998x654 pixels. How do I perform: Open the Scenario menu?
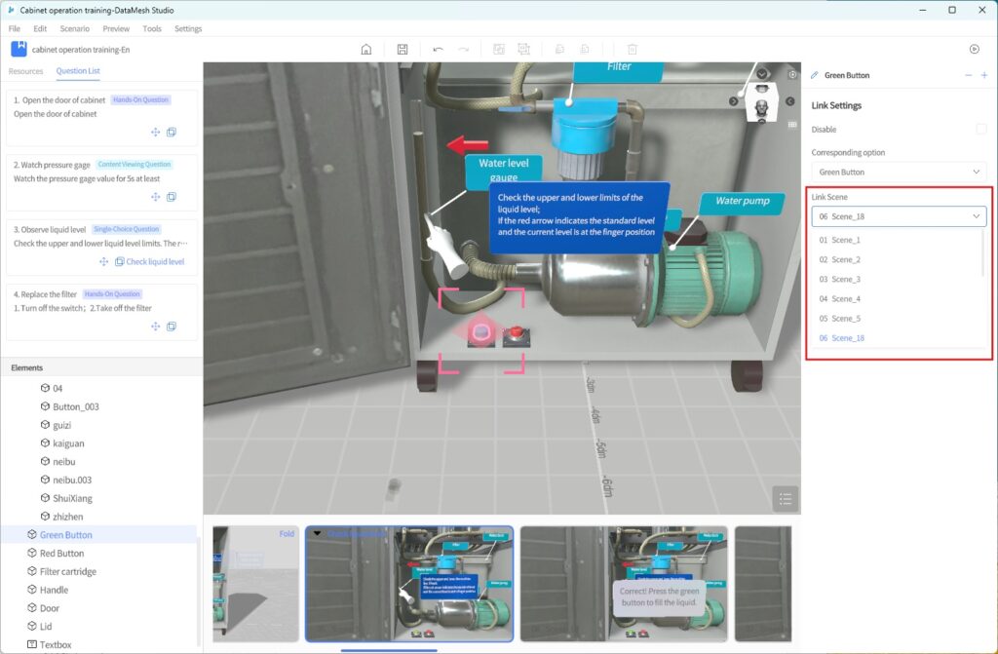coord(74,28)
